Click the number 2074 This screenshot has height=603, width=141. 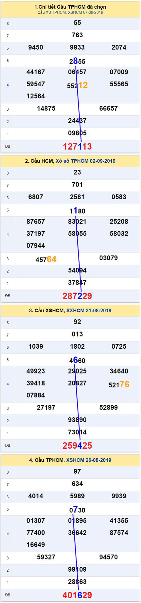click(x=119, y=47)
